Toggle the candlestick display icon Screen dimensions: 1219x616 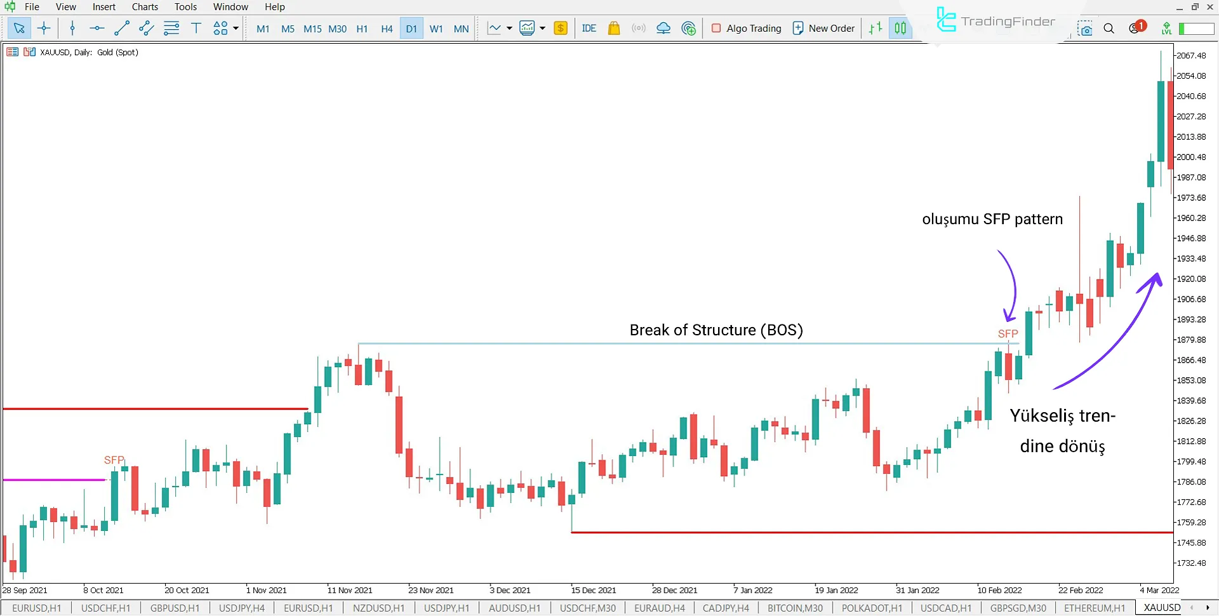click(900, 28)
